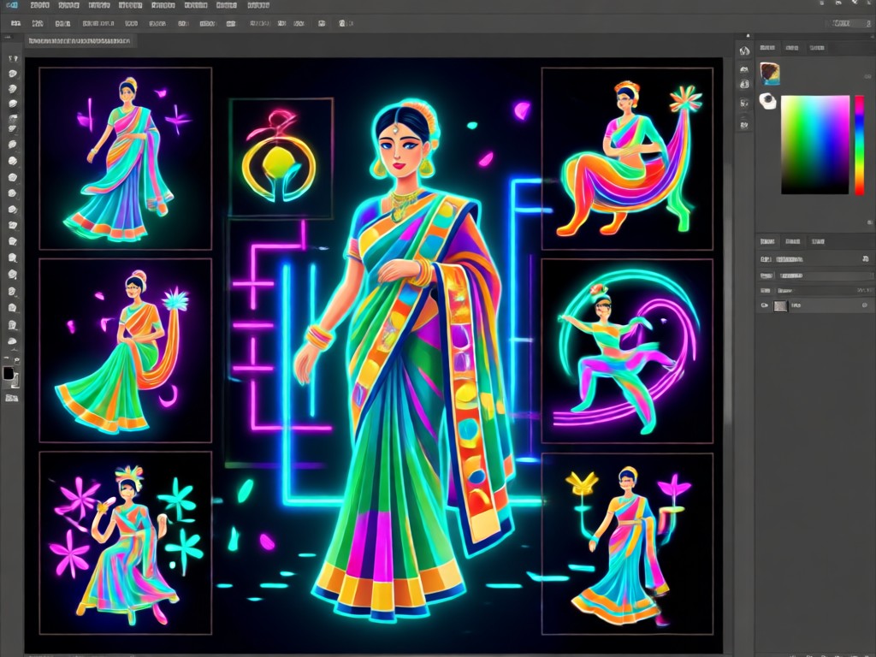Click the icon below the left toolbar color swatches
The image size is (876, 657).
11,398
